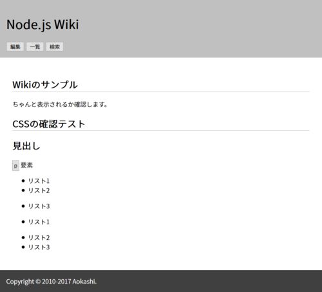
Task: Click the Copyright 2010-2017 Aokashi footer text
Action: [x=52, y=282]
